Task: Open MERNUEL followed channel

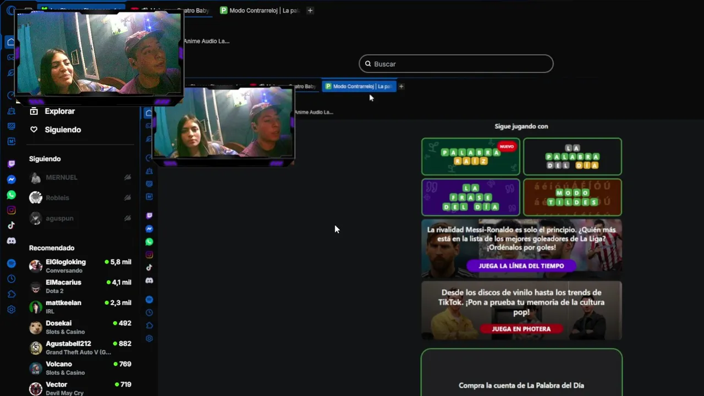Action: point(81,177)
